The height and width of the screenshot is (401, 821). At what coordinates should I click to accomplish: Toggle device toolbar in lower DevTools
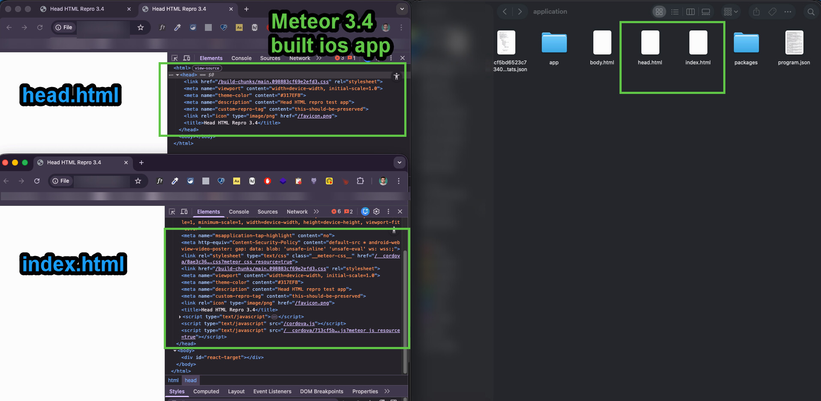pos(184,211)
